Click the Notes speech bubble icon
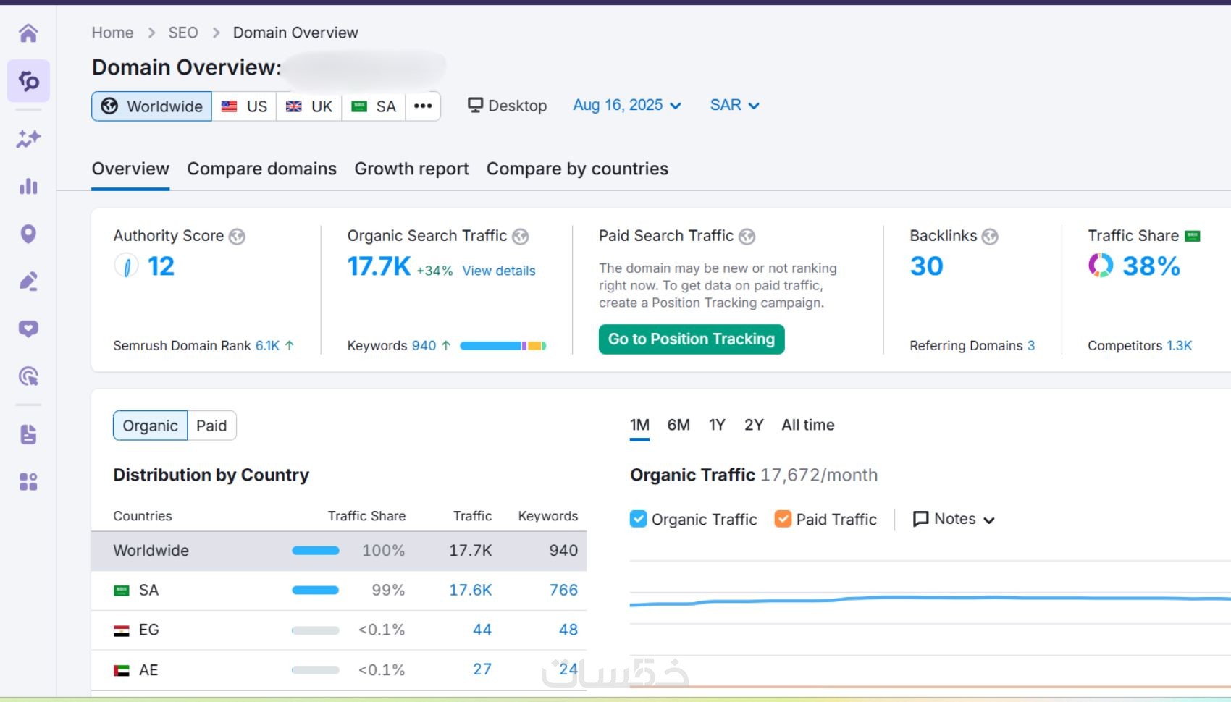 pos(920,519)
